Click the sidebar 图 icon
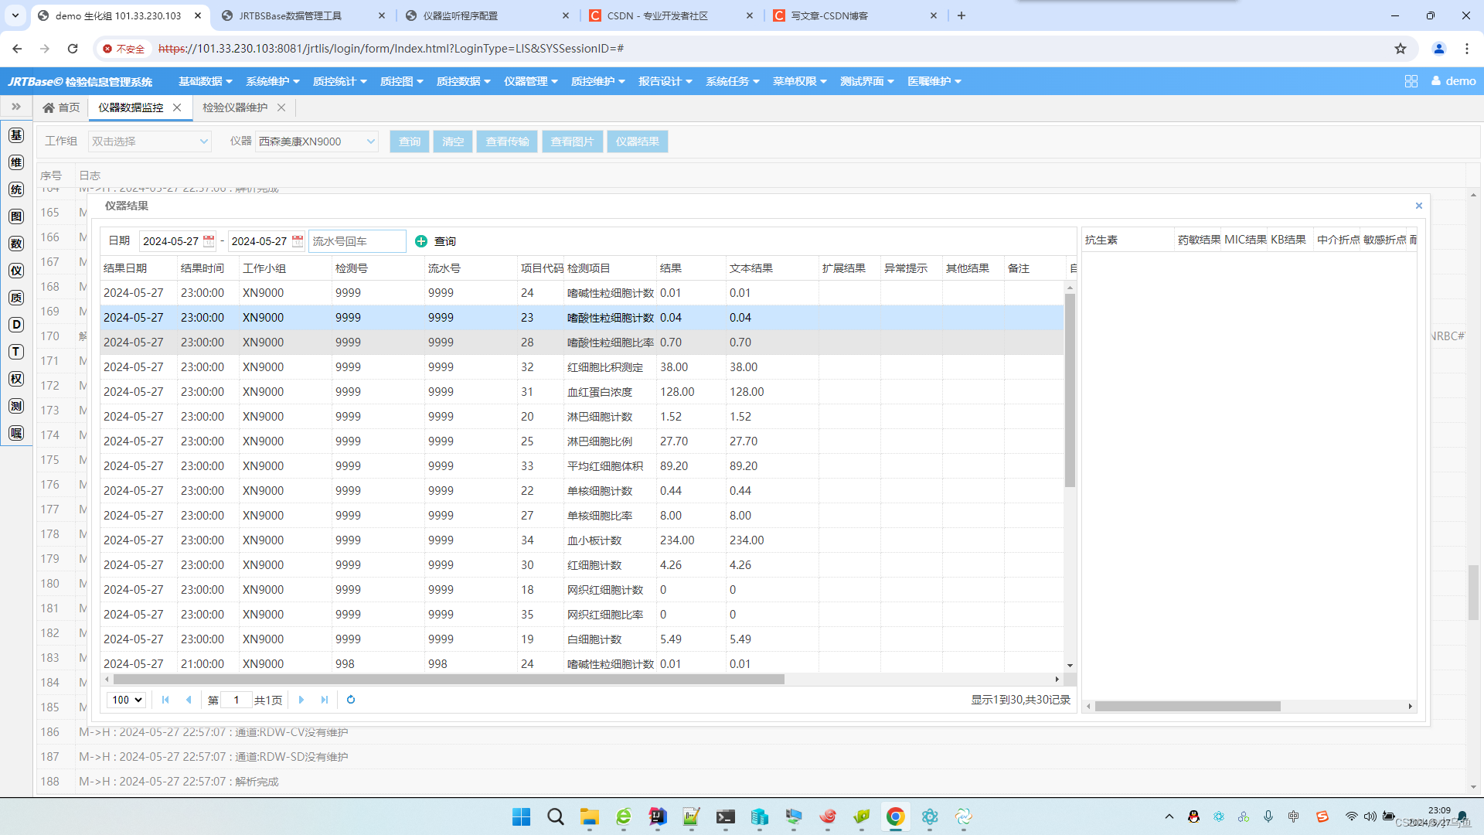Image resolution: width=1484 pixels, height=835 pixels. click(16, 216)
